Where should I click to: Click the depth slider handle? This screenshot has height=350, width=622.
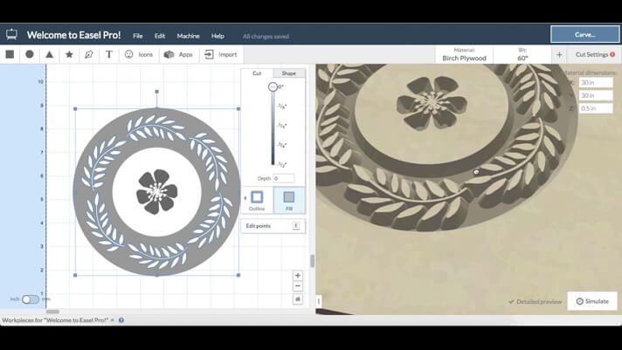tap(273, 86)
